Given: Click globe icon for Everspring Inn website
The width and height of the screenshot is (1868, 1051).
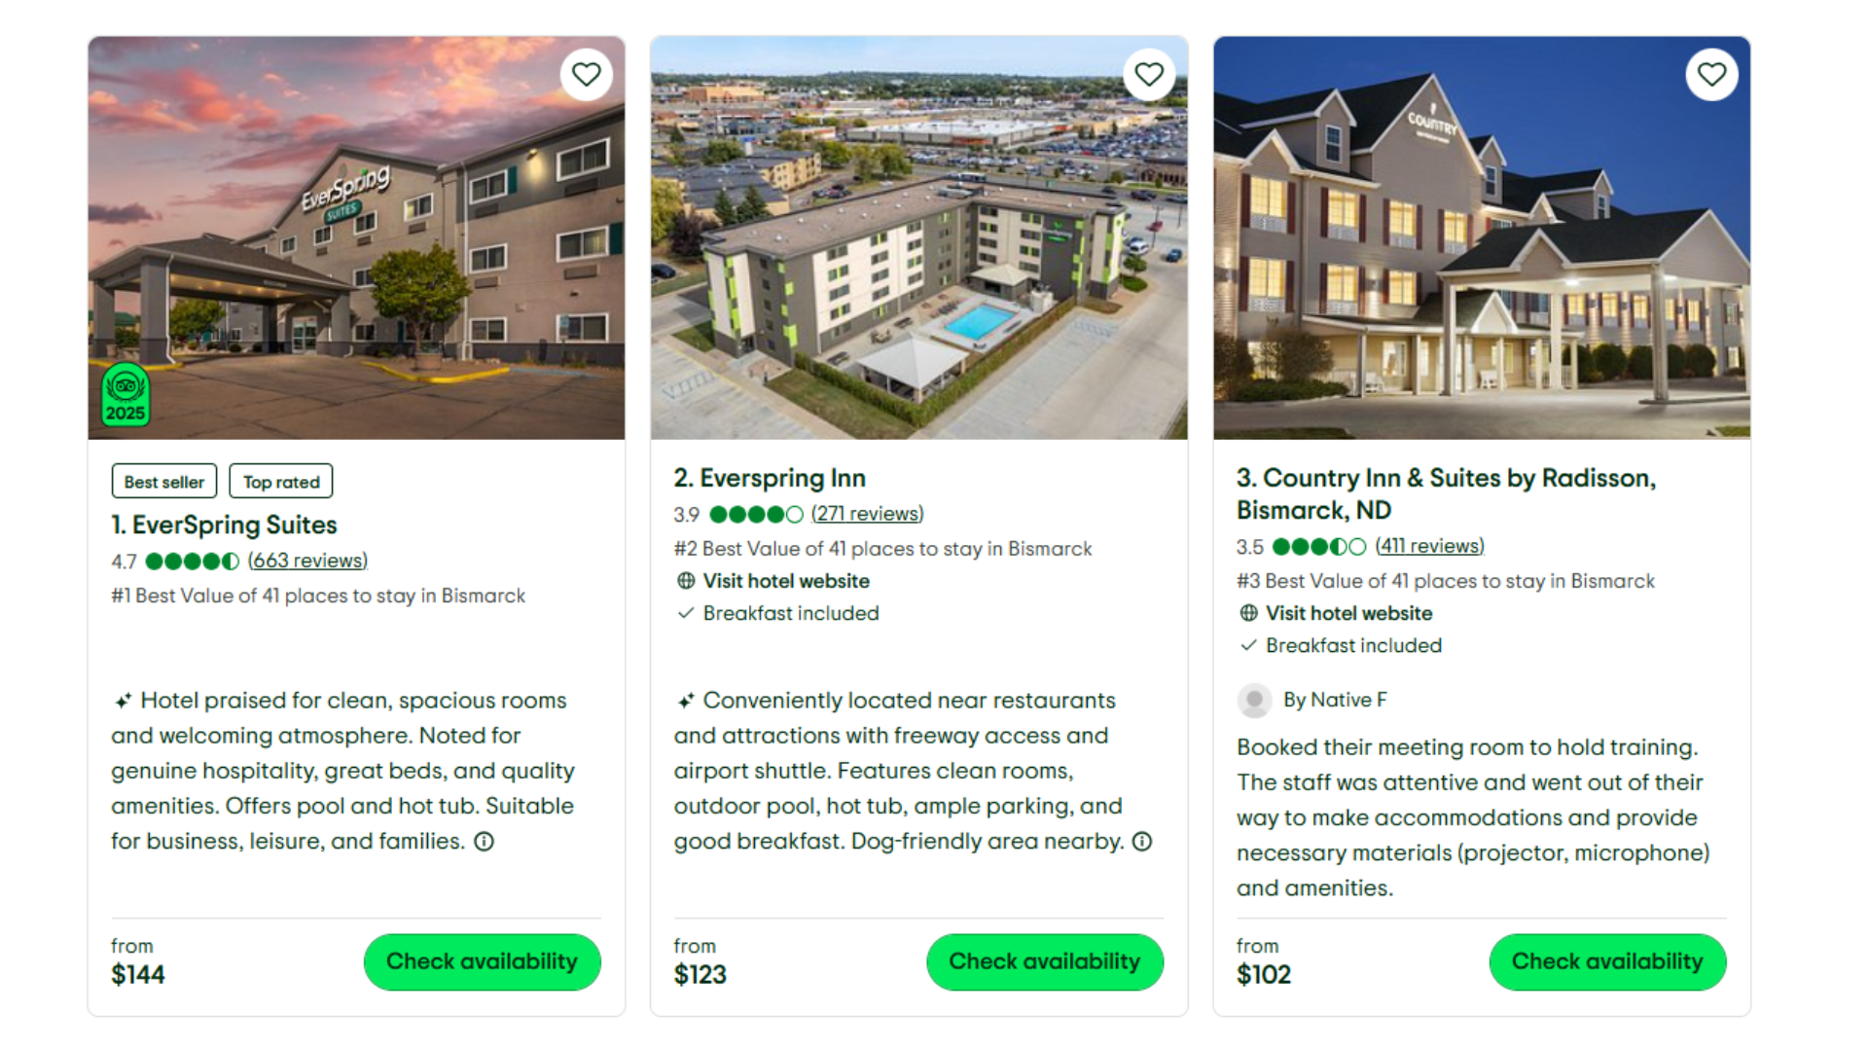Looking at the screenshot, I should pyautogui.click(x=686, y=581).
